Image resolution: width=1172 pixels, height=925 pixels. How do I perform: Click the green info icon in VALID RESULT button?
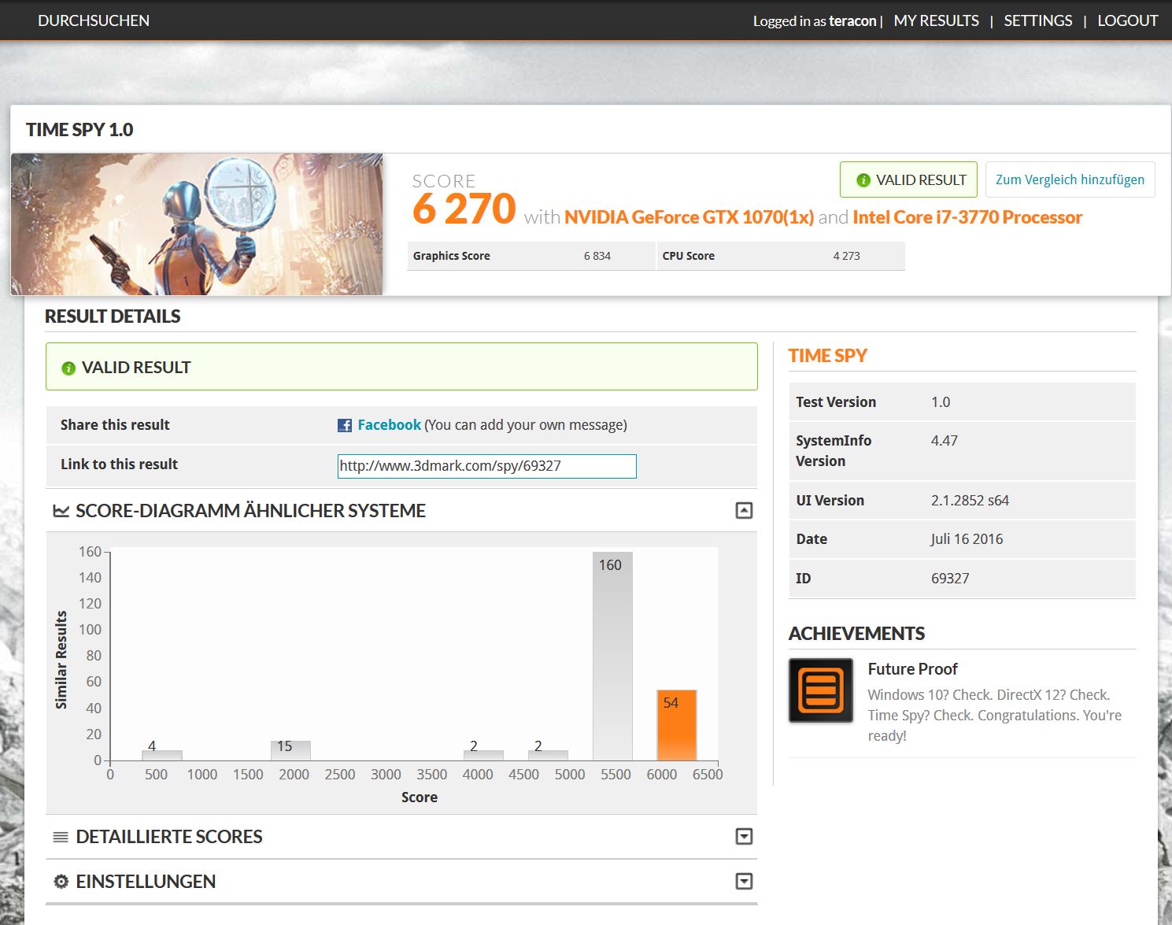tap(863, 180)
